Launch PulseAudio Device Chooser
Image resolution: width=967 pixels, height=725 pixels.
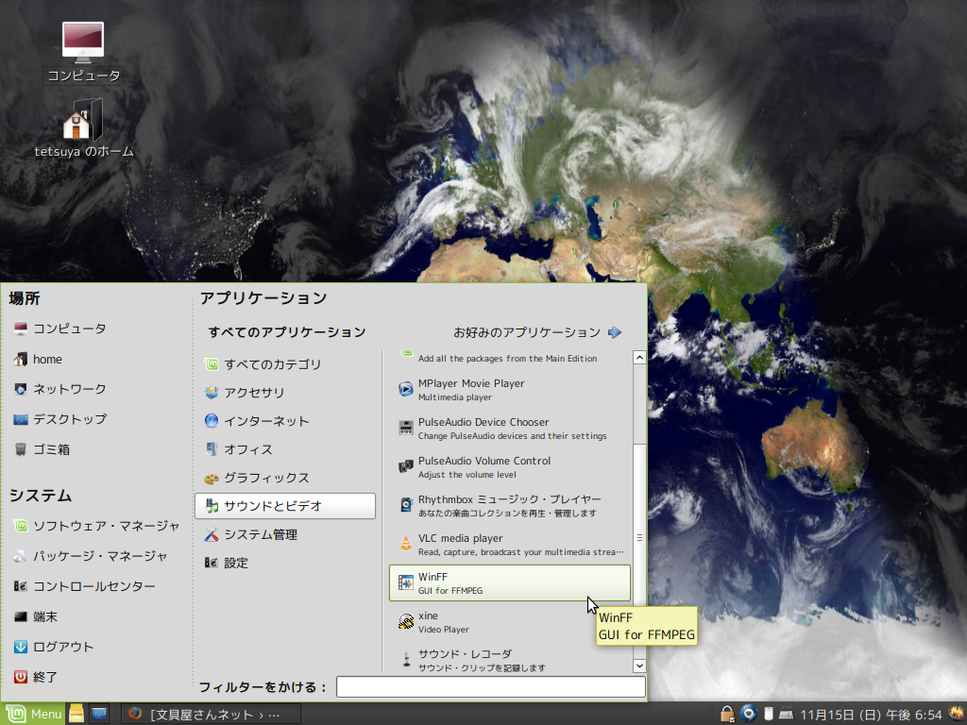[510, 429]
